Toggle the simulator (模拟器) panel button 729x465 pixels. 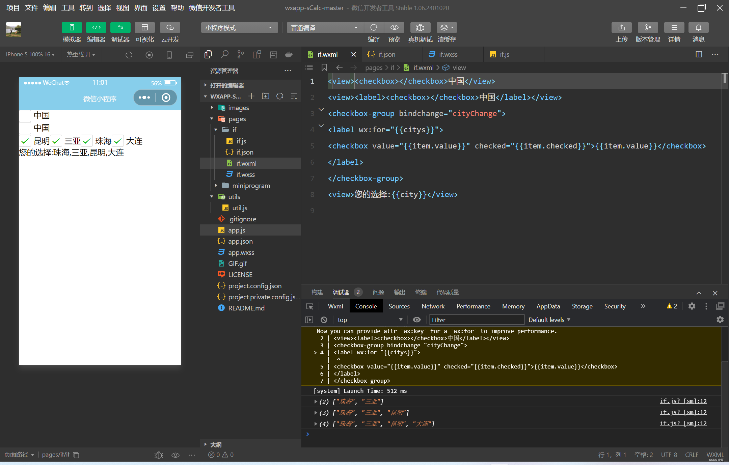[x=72, y=27]
